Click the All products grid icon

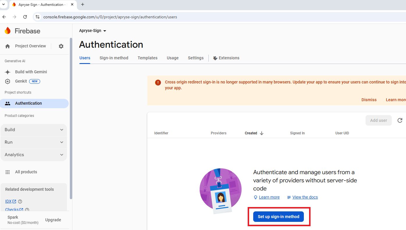(8, 172)
